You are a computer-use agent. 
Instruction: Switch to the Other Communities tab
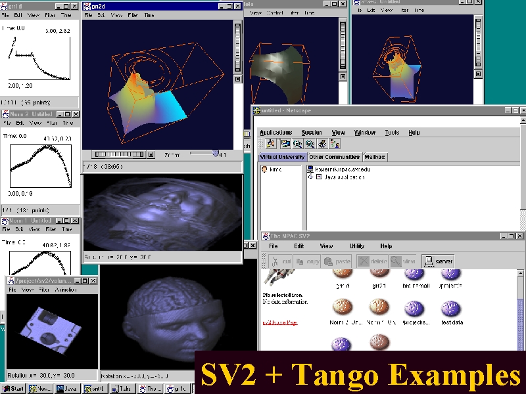334,157
